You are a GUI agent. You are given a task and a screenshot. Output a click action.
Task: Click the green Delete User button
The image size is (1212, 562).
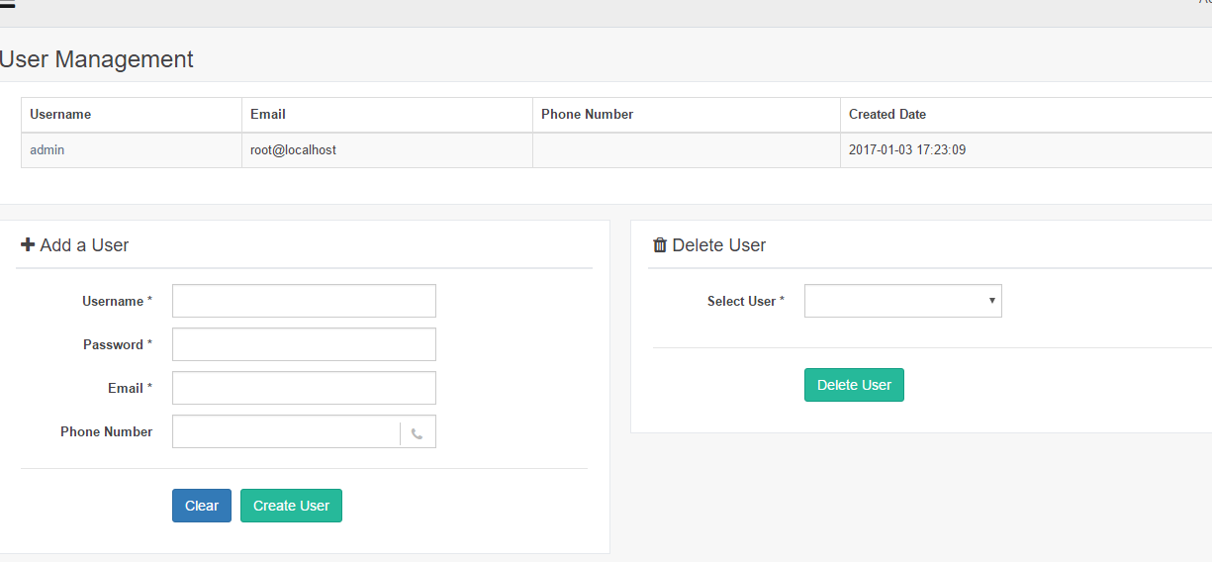coord(854,385)
